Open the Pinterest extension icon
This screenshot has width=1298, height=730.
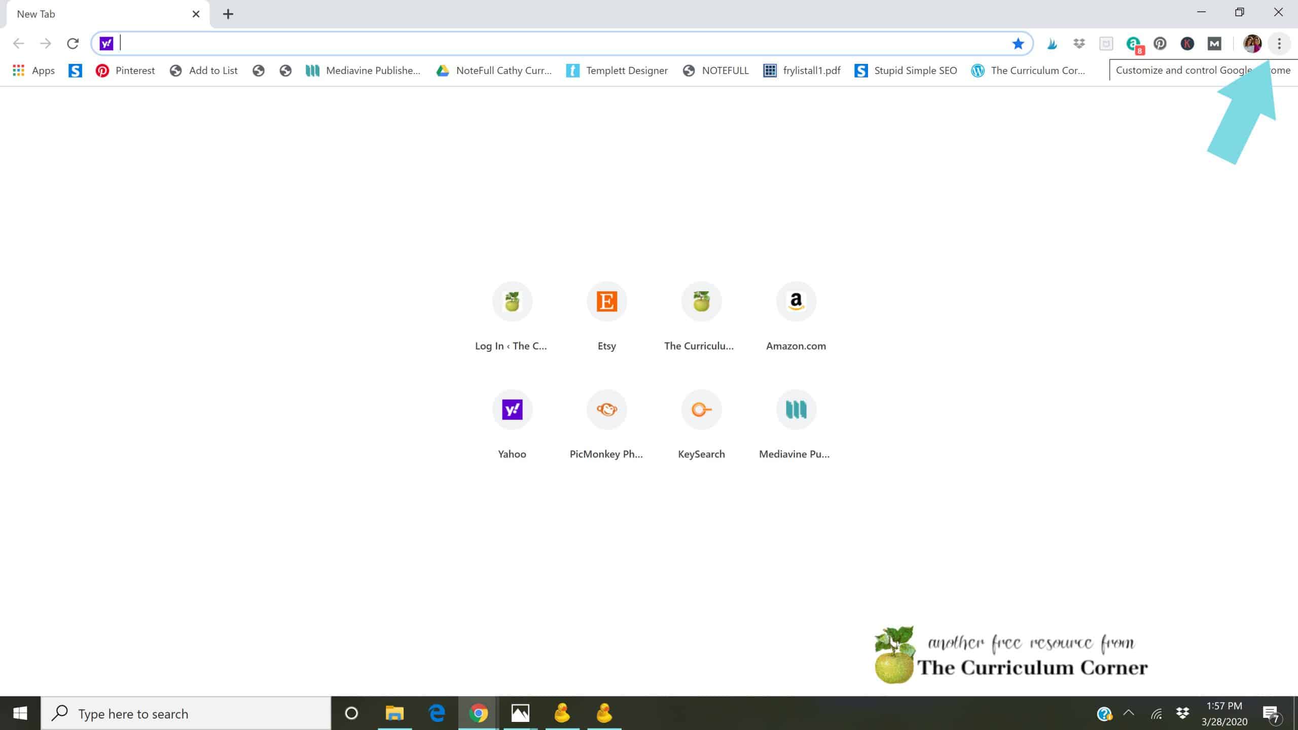(1160, 44)
